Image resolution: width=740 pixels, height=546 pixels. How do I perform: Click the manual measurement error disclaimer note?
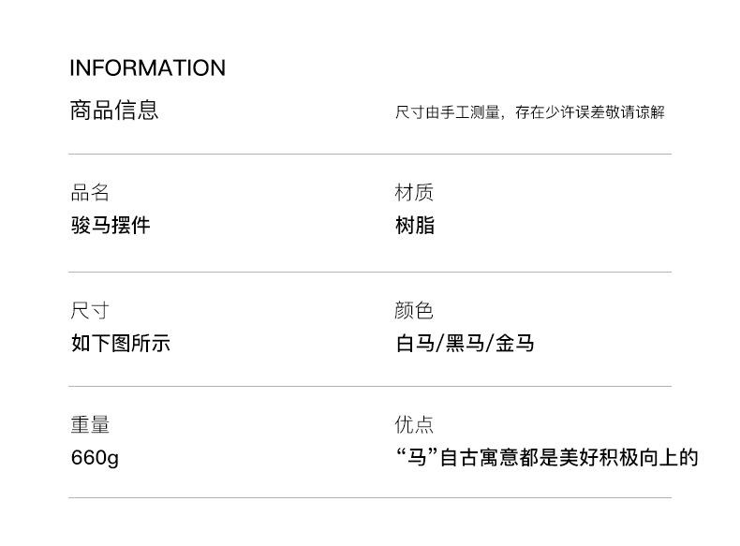(529, 112)
